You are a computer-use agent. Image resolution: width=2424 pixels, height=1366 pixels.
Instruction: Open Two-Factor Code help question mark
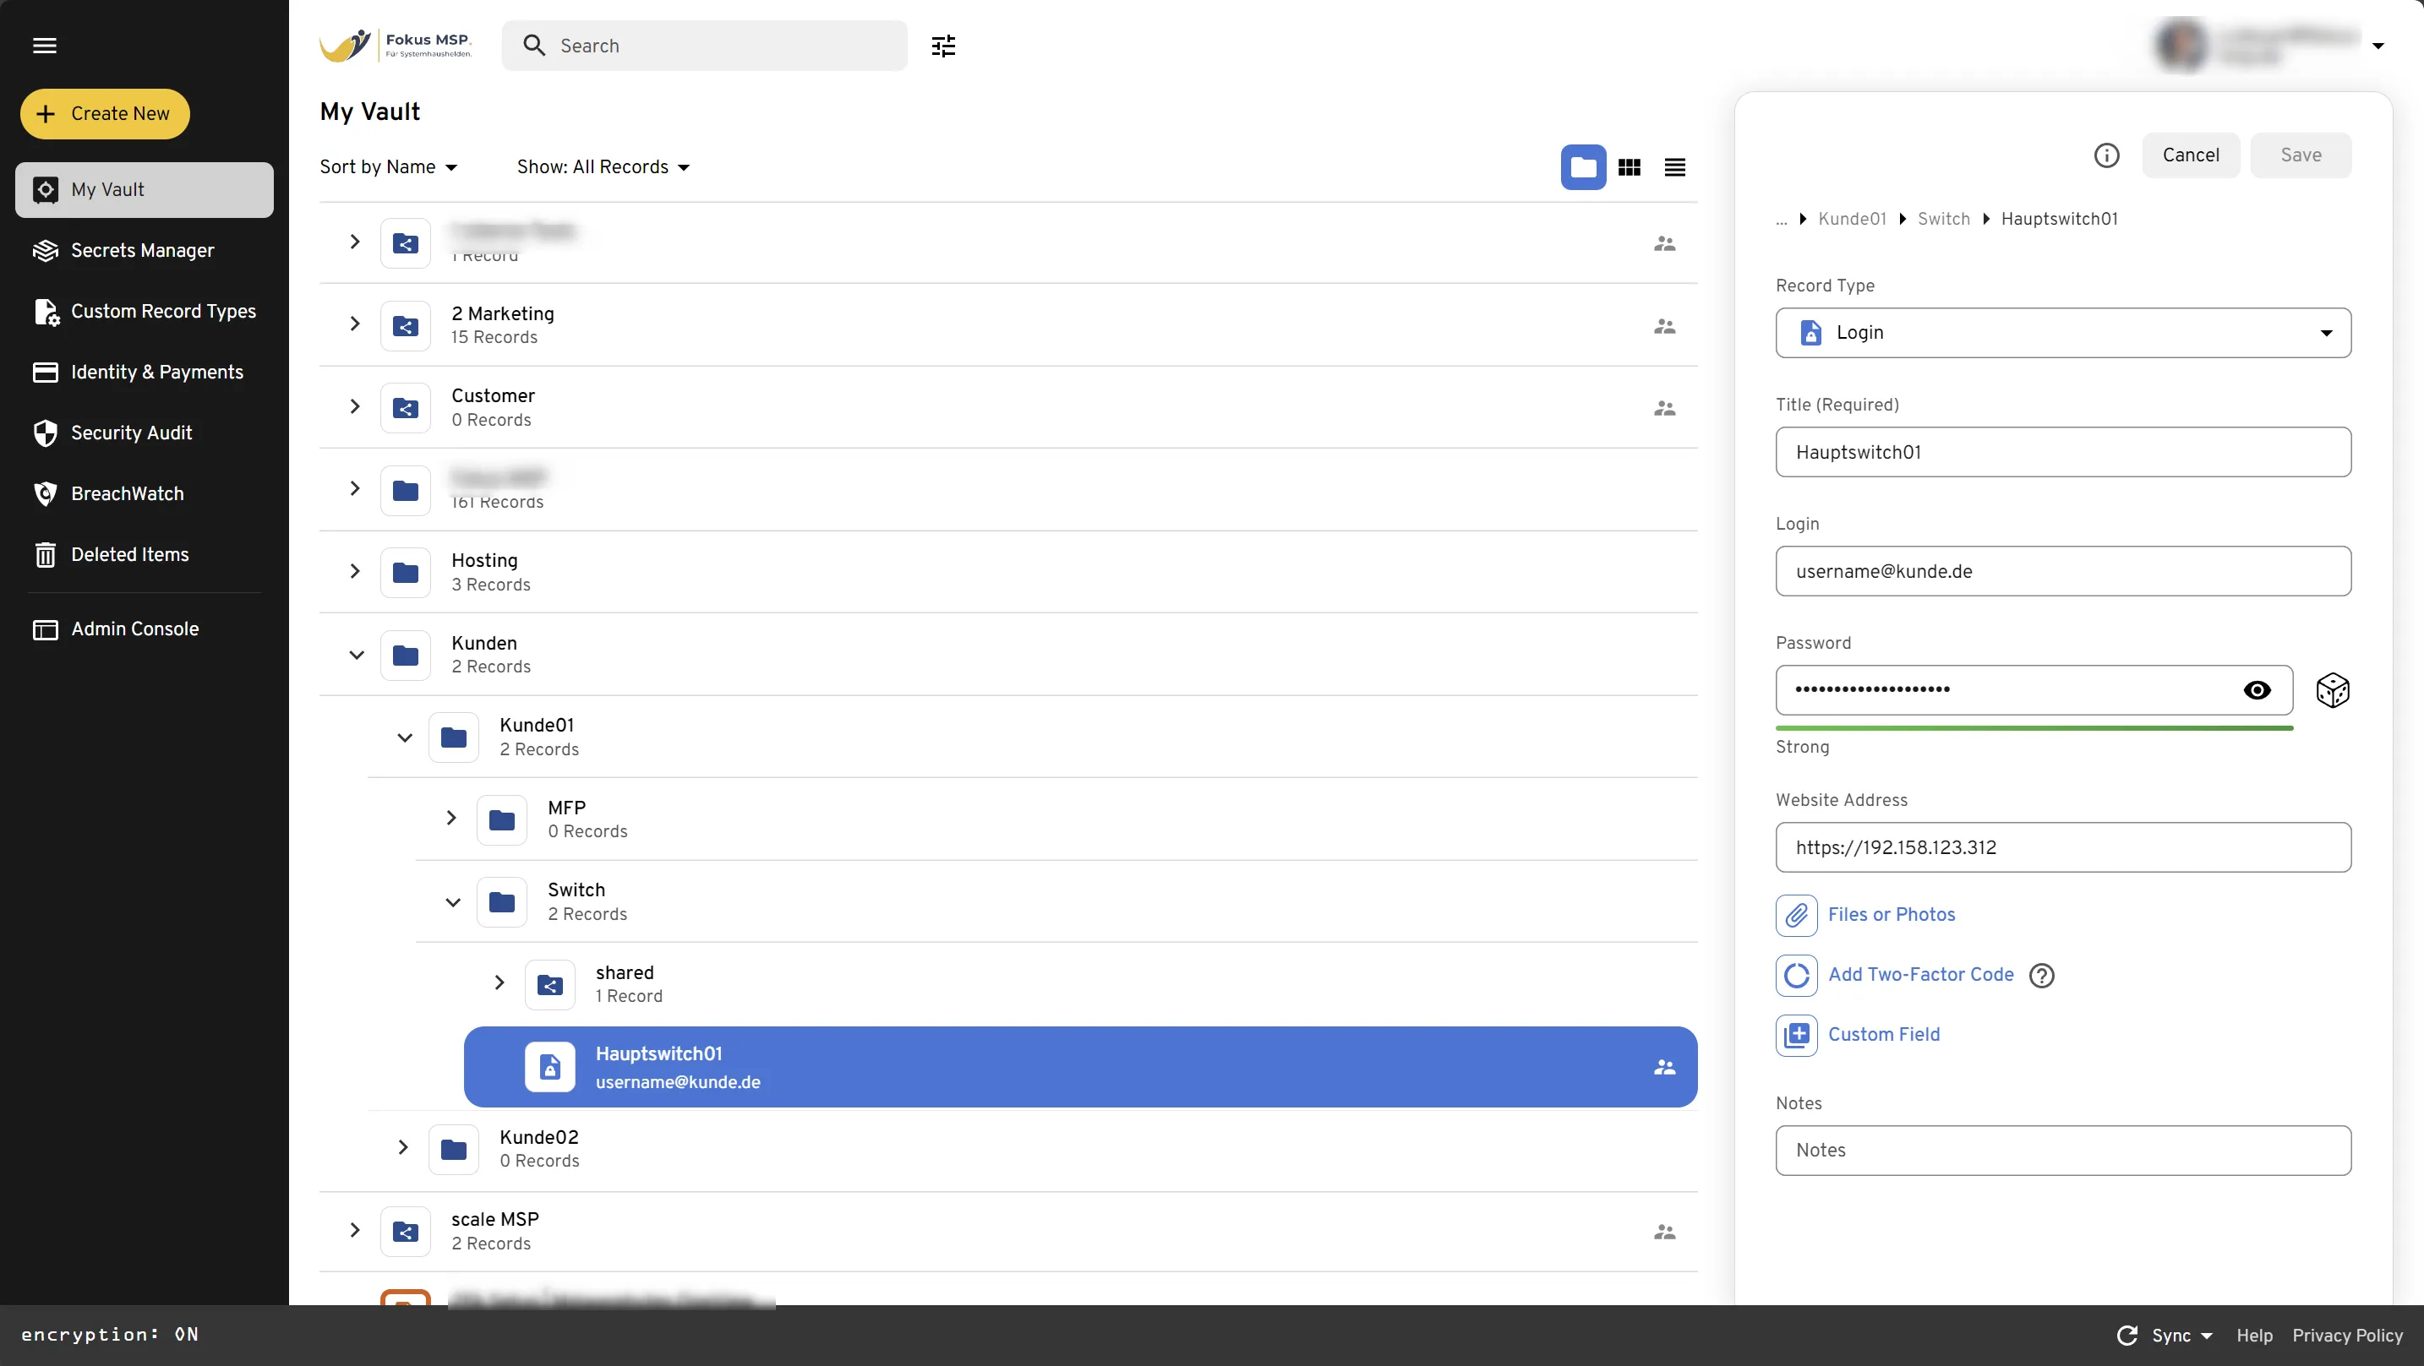pyautogui.click(x=2042, y=976)
